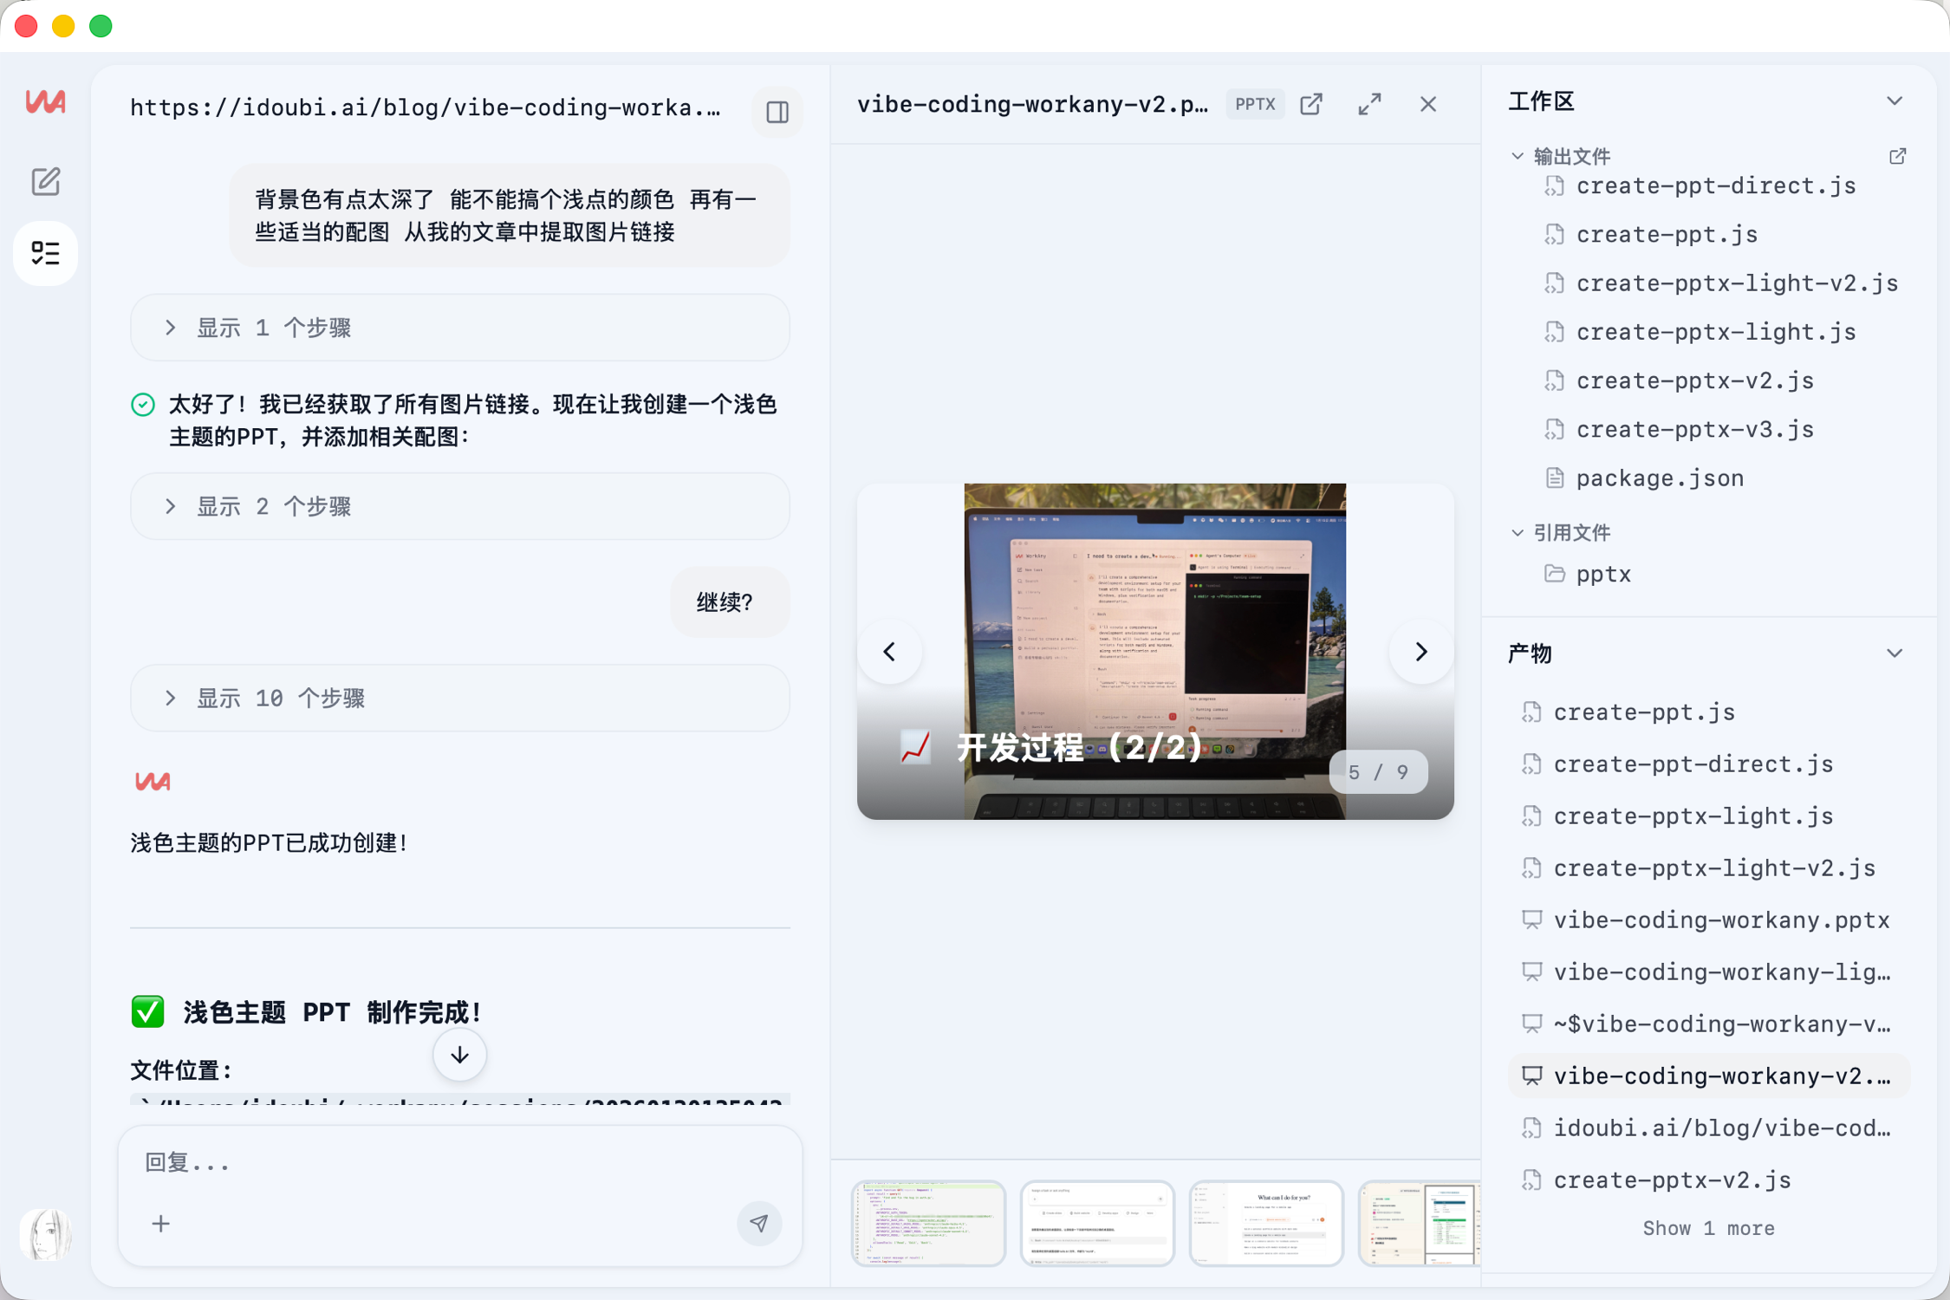This screenshot has width=1950, height=1300.
Task: Open PPTX in external app icon
Action: pos(1311,104)
